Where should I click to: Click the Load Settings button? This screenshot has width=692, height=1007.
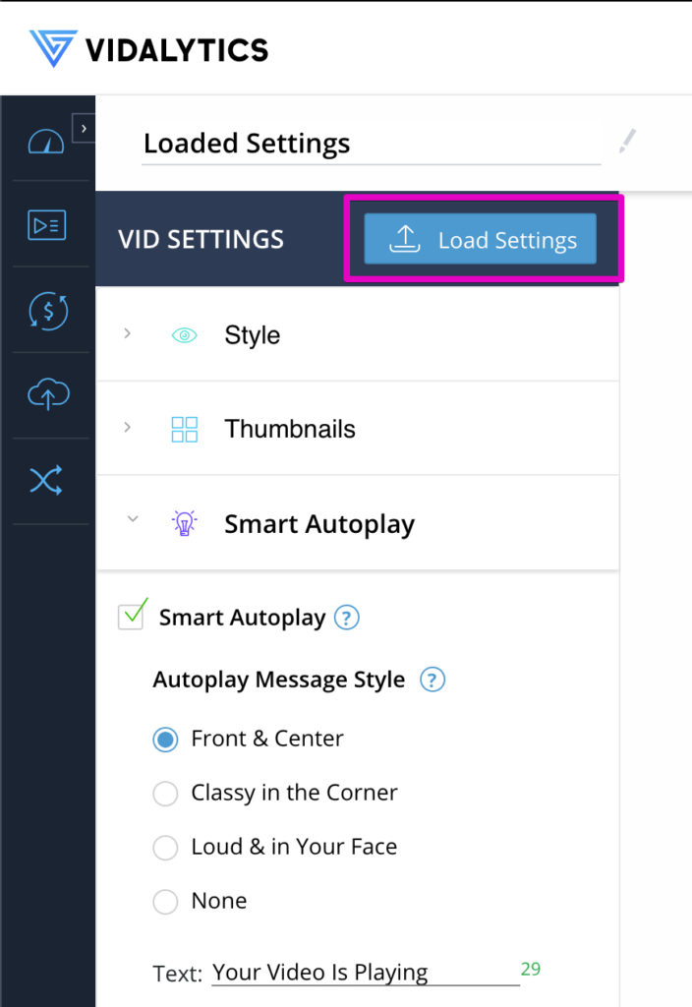[480, 239]
